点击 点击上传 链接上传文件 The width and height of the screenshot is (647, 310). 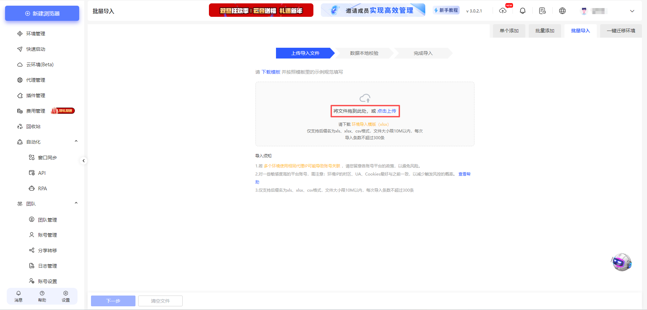(x=387, y=111)
